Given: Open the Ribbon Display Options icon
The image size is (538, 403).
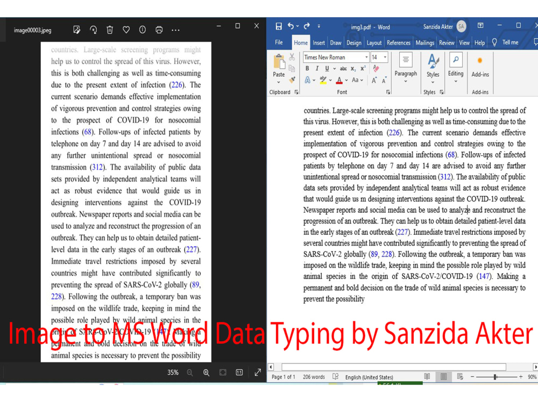Looking at the screenshot, I should [480, 26].
